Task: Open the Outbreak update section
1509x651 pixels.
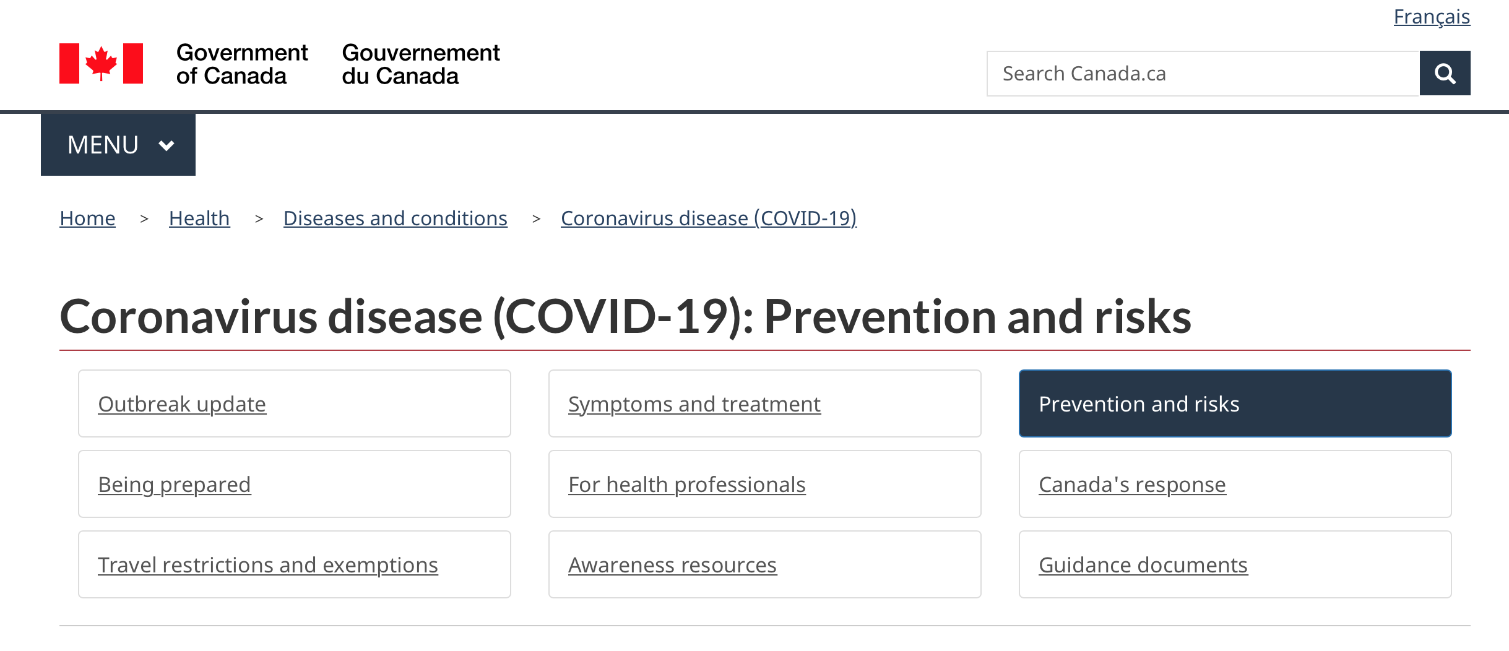Action: [295, 403]
